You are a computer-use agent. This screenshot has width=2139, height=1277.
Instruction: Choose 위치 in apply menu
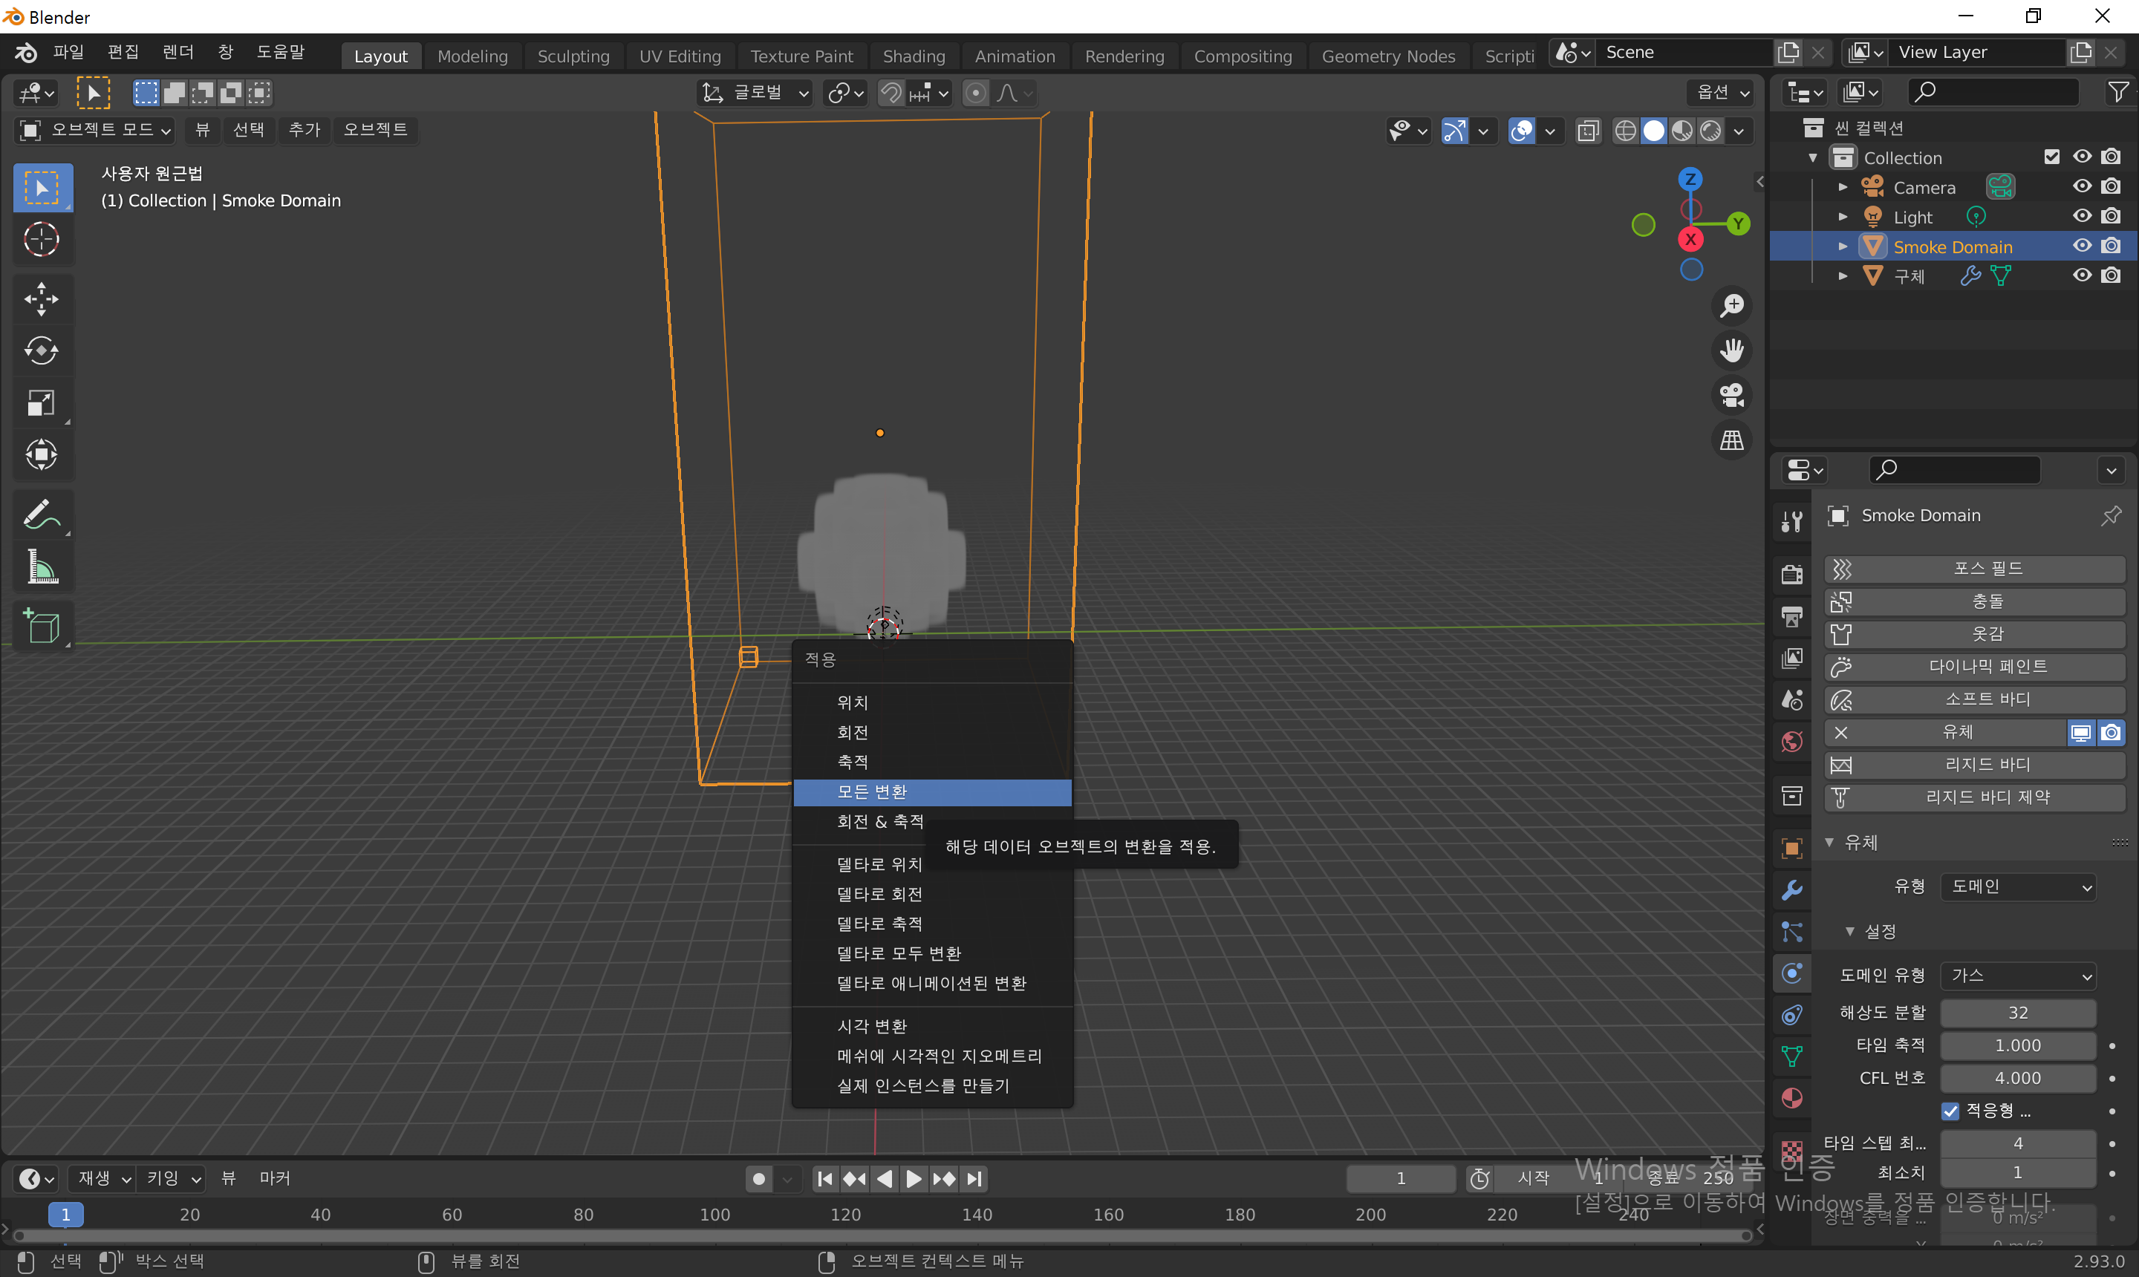[x=932, y=703]
